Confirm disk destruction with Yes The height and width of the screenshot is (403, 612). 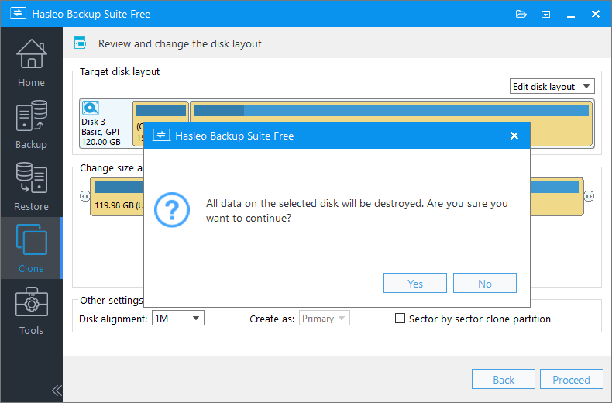[415, 284]
